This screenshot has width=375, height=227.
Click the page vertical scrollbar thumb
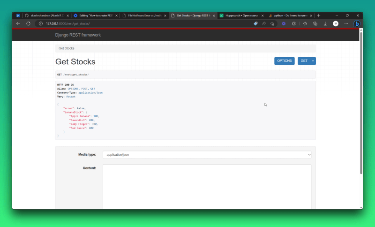(361, 103)
